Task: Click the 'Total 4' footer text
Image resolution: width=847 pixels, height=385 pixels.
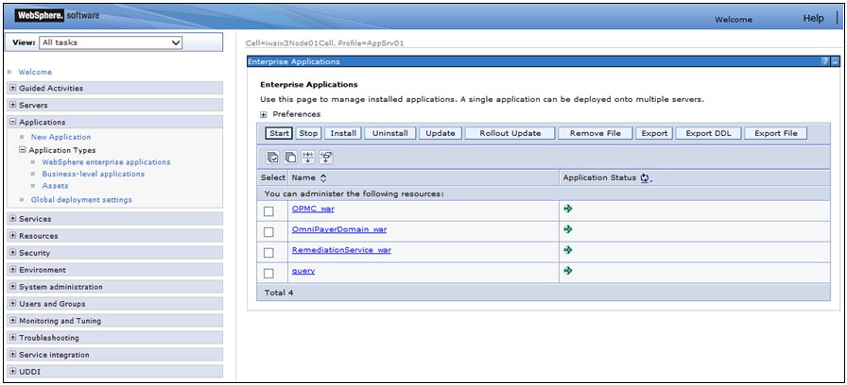Action: pyautogui.click(x=279, y=293)
